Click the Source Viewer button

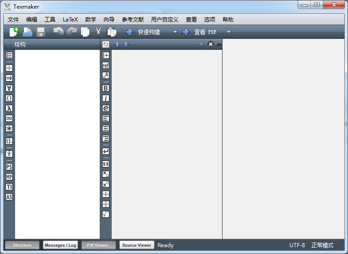(136, 245)
